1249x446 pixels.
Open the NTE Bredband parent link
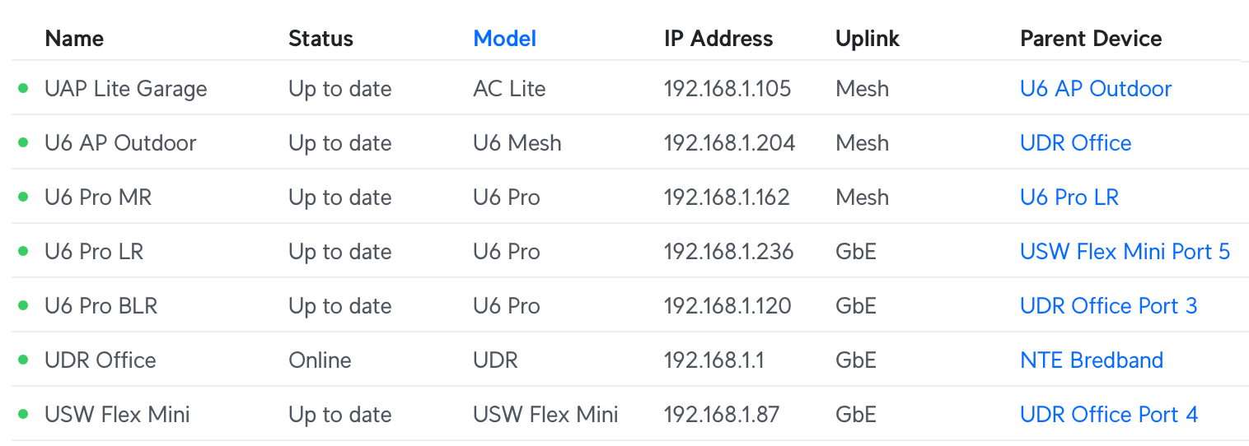point(1092,360)
